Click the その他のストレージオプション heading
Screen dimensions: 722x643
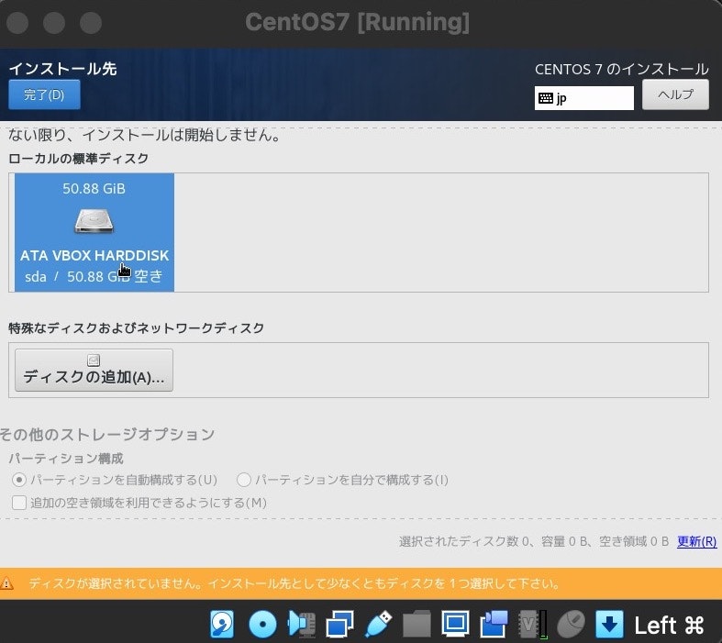coord(107,434)
